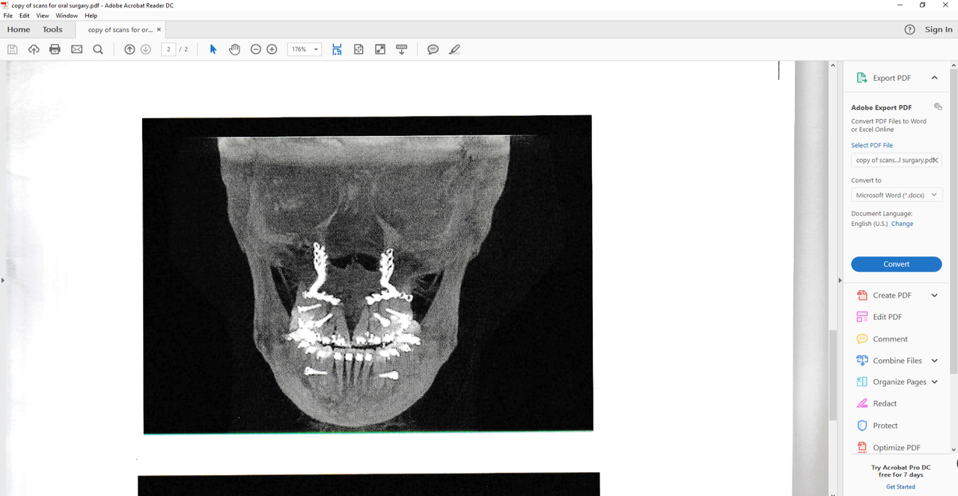Collapse the right tools pane arrow
Screen dimensions: 958x496
coord(840,280)
